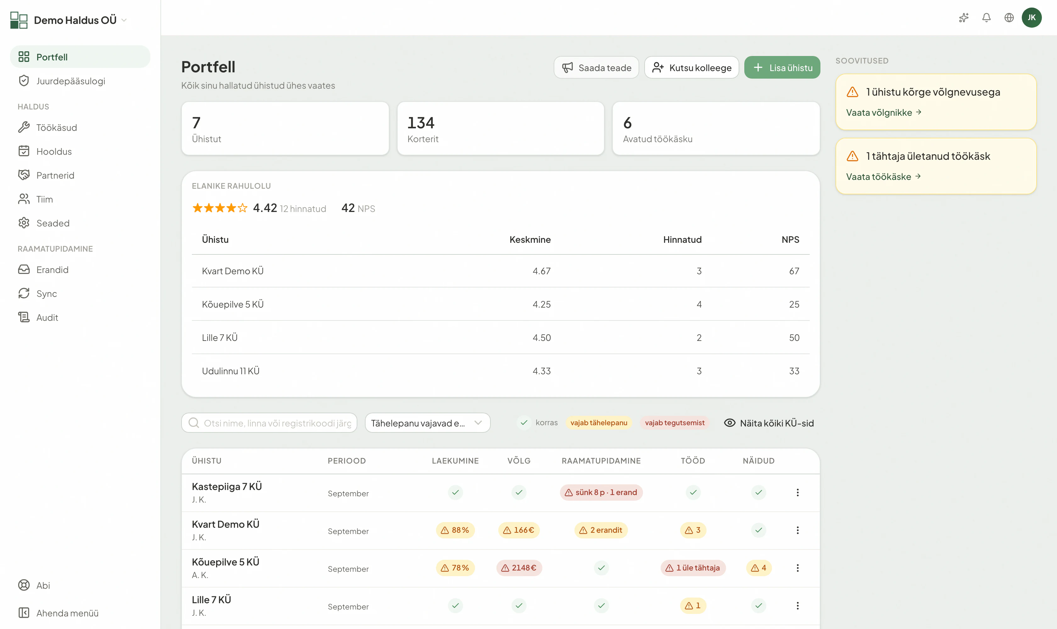
Task: Open row menu for Lille 7 KÜ
Action: (x=797, y=605)
